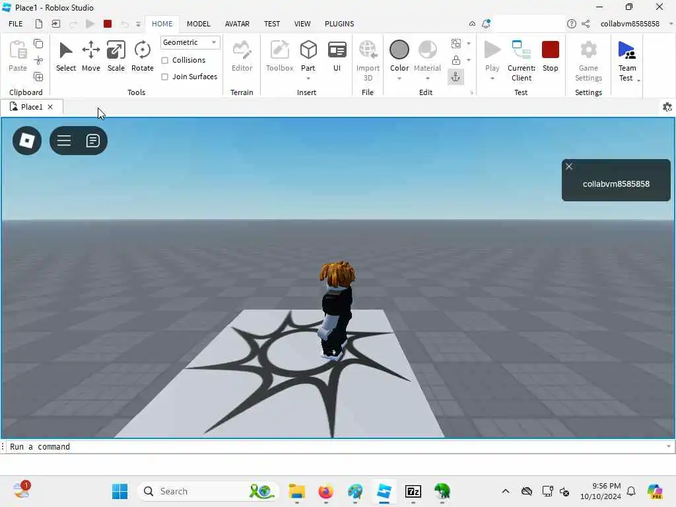The width and height of the screenshot is (676, 507).
Task: Switch to the HOME ribbon tab
Action: (162, 24)
